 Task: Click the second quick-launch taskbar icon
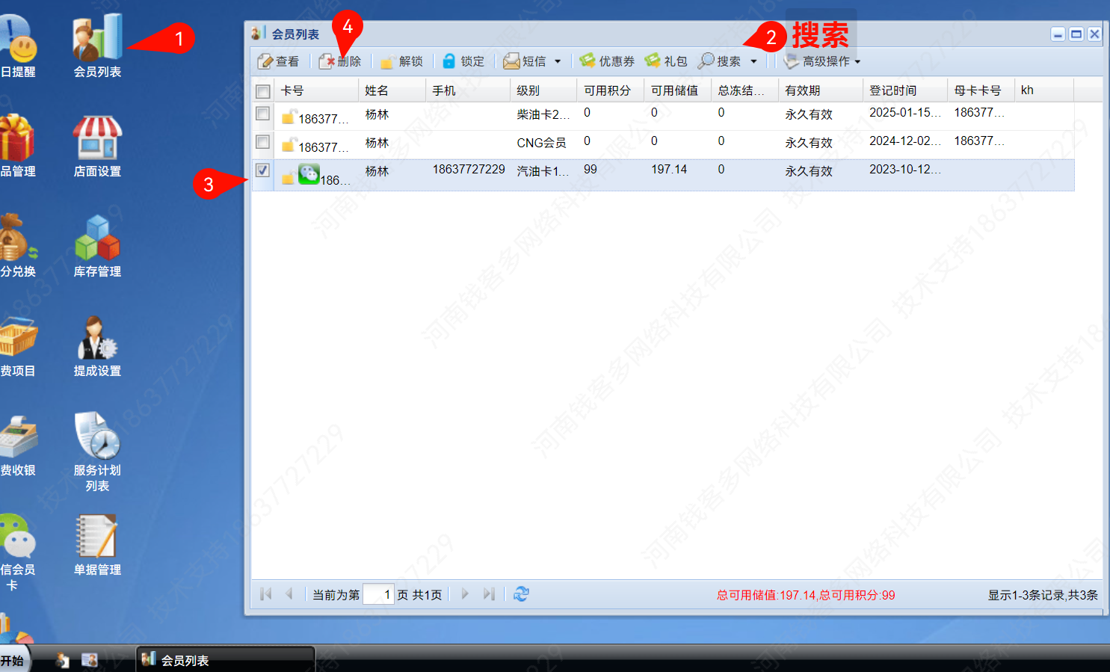point(90,660)
